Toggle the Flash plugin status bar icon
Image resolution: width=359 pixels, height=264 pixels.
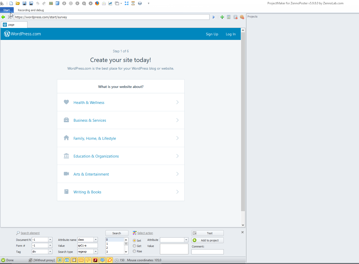(95, 260)
